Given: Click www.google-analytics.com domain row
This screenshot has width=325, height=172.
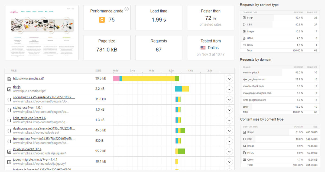Looking at the screenshot, I should [280, 93].
